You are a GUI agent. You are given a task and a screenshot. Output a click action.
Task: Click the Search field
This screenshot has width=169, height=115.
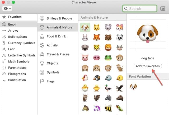point(140,9)
